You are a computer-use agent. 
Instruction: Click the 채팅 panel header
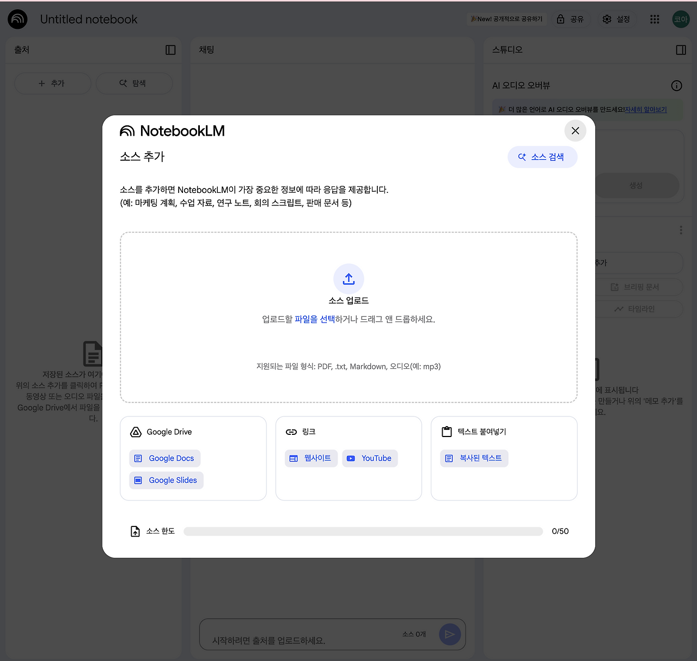coord(206,50)
